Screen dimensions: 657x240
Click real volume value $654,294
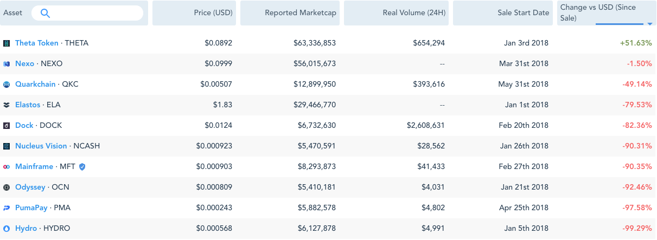[429, 43]
